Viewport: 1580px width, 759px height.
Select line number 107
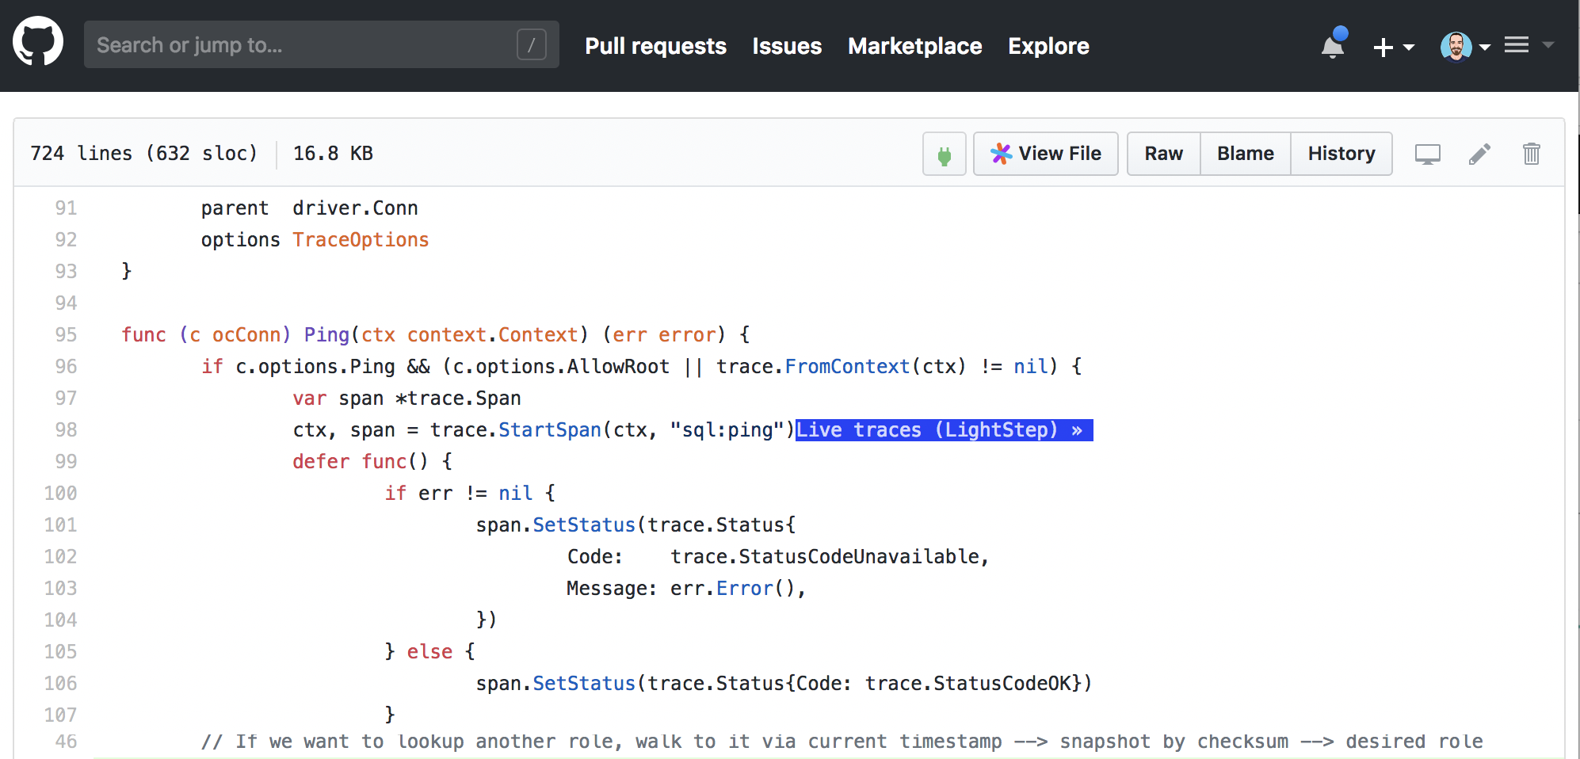coord(60,715)
